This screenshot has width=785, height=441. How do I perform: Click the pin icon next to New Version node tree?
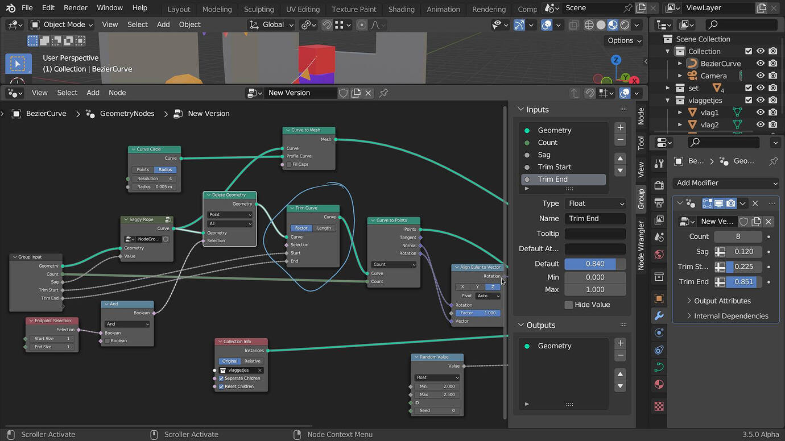384,93
